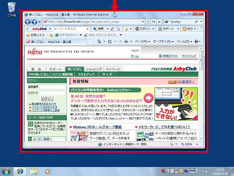
Task: Select the 使いこなし - AzbyClub browser tab
Action: [x=56, y=42]
